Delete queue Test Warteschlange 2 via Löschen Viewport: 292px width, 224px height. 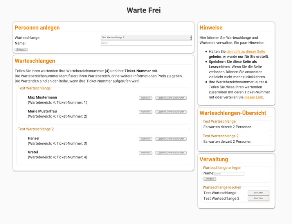[x=258, y=198]
